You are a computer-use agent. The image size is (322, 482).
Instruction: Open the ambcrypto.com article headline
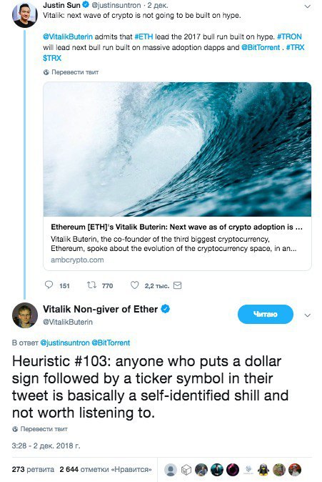click(x=176, y=227)
